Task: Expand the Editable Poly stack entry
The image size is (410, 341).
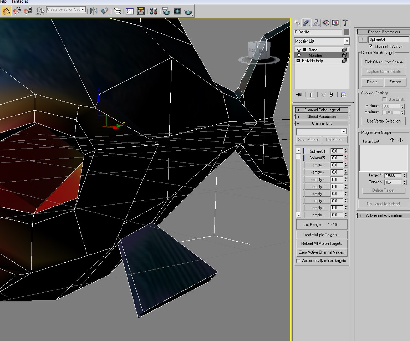Action: (298, 61)
